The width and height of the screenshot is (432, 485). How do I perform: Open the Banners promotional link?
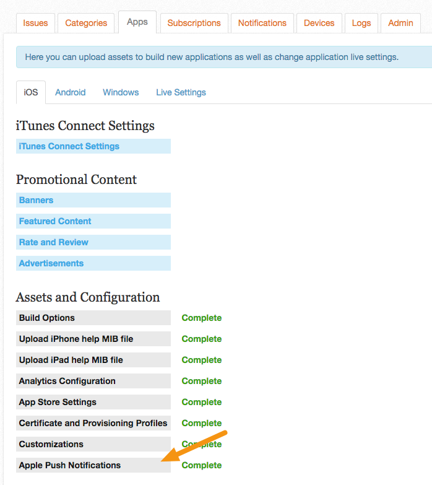93,200
